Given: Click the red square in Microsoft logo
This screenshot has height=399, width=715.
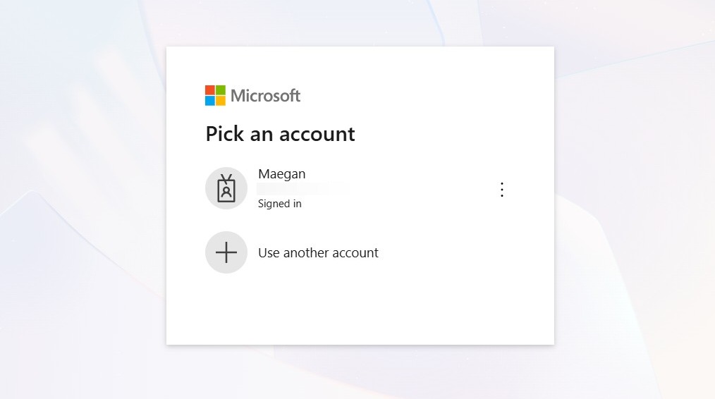Looking at the screenshot, I should click(209, 90).
